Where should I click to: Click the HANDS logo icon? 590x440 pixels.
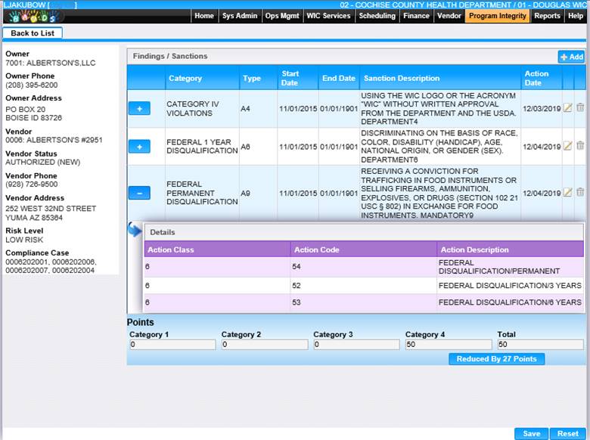(34, 16)
